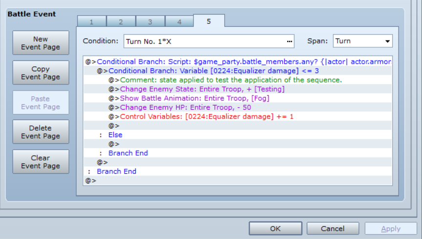Screen dimensions: 422x239
Task: Select the Conditional Branch Script line
Action: click(x=238, y=62)
